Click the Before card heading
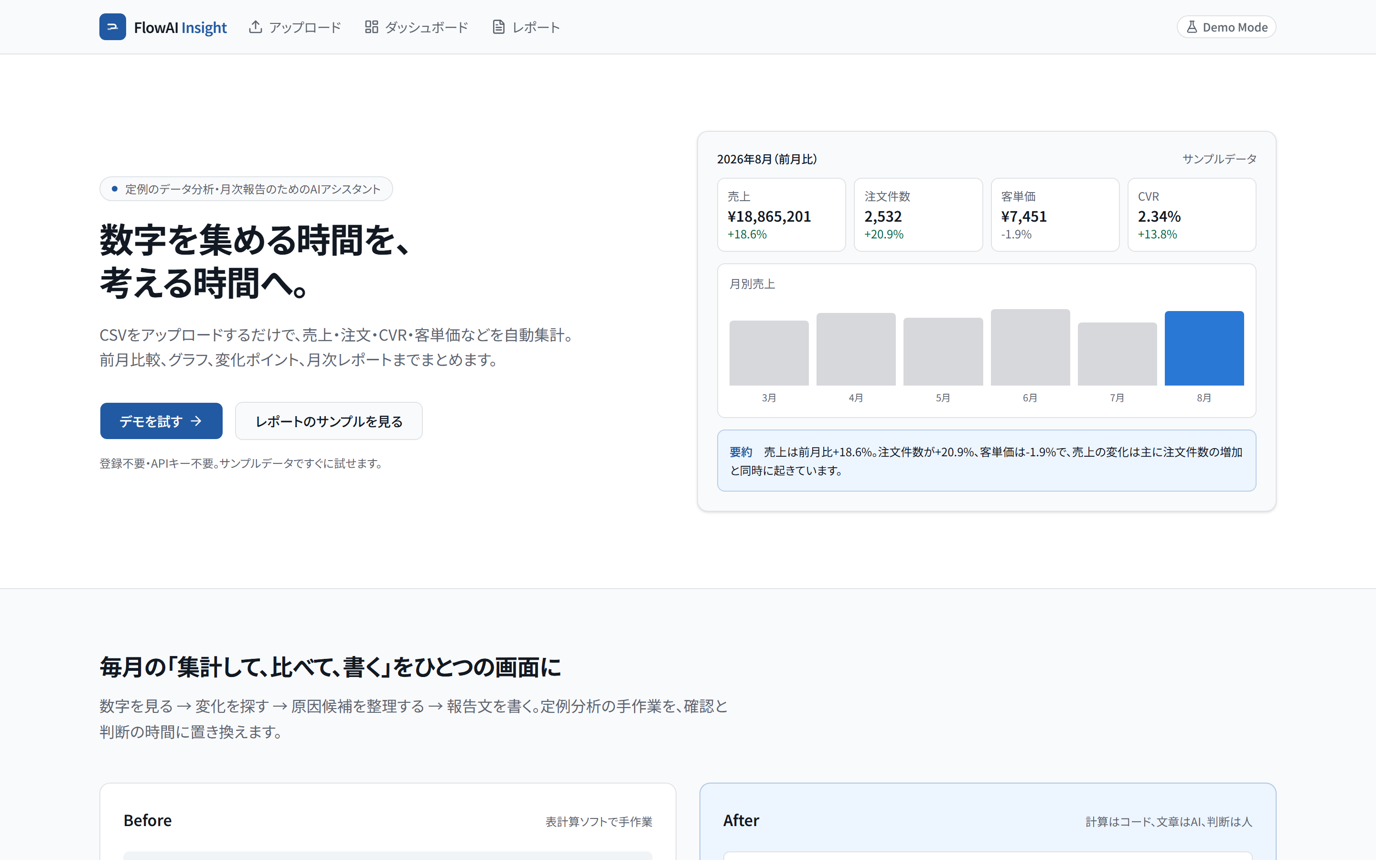The height and width of the screenshot is (860, 1376). click(148, 820)
